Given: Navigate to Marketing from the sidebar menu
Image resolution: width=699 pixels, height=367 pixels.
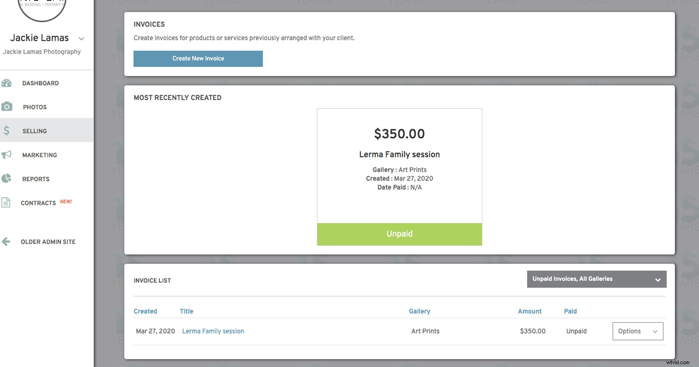Looking at the screenshot, I should point(40,154).
